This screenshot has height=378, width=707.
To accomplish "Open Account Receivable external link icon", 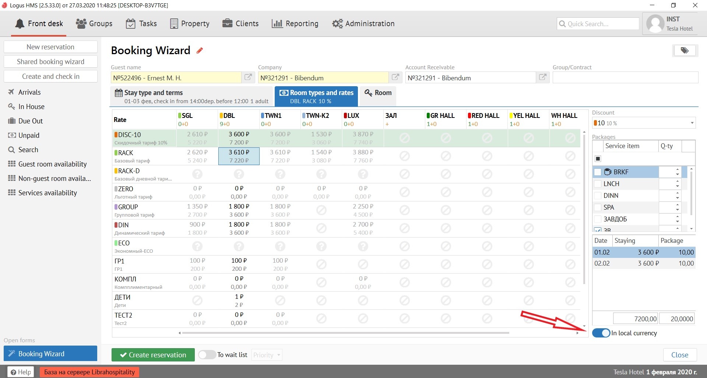I will click(x=543, y=77).
